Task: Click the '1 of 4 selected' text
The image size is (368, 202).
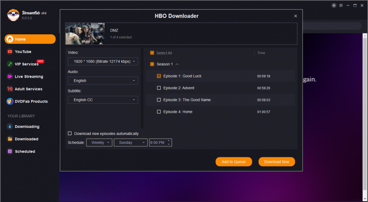Action: [121, 37]
